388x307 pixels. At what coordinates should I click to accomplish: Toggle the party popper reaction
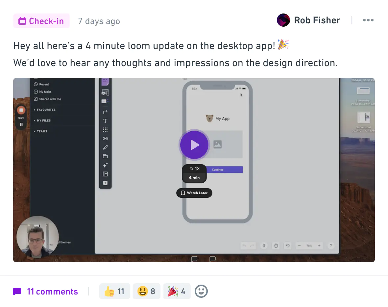tap(177, 291)
